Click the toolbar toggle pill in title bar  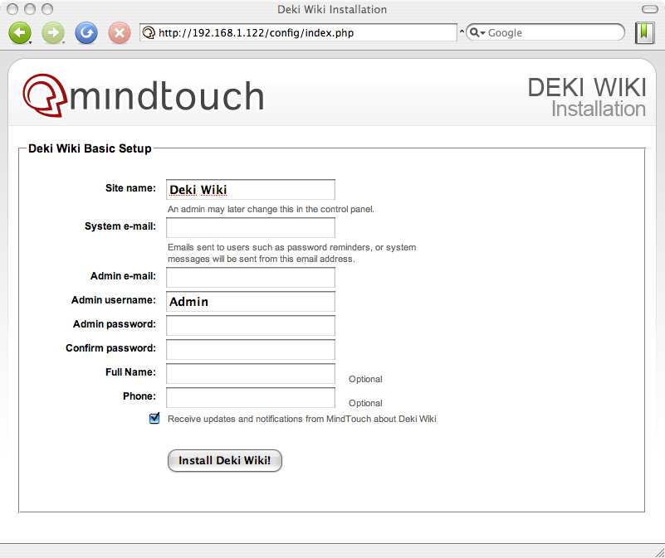[650, 9]
